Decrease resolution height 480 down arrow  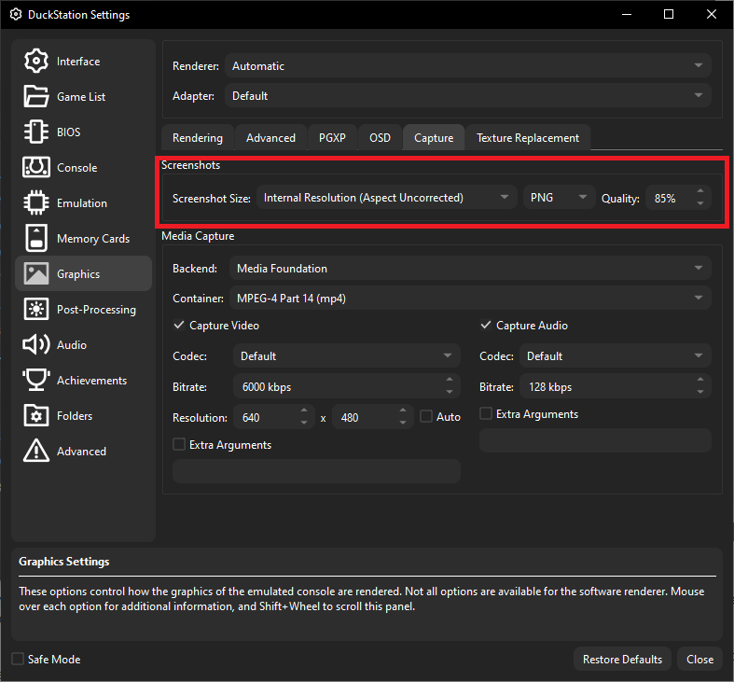coord(403,423)
